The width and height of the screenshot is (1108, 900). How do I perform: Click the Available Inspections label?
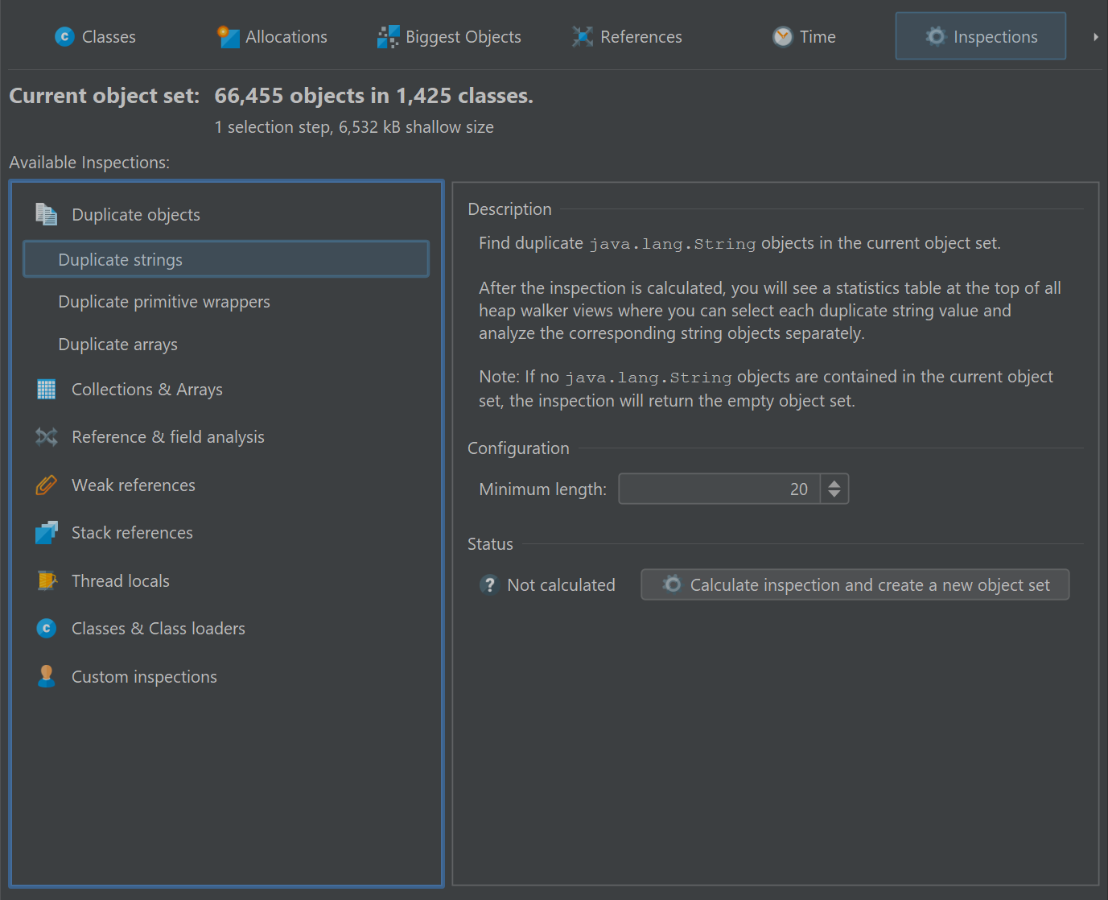89,163
